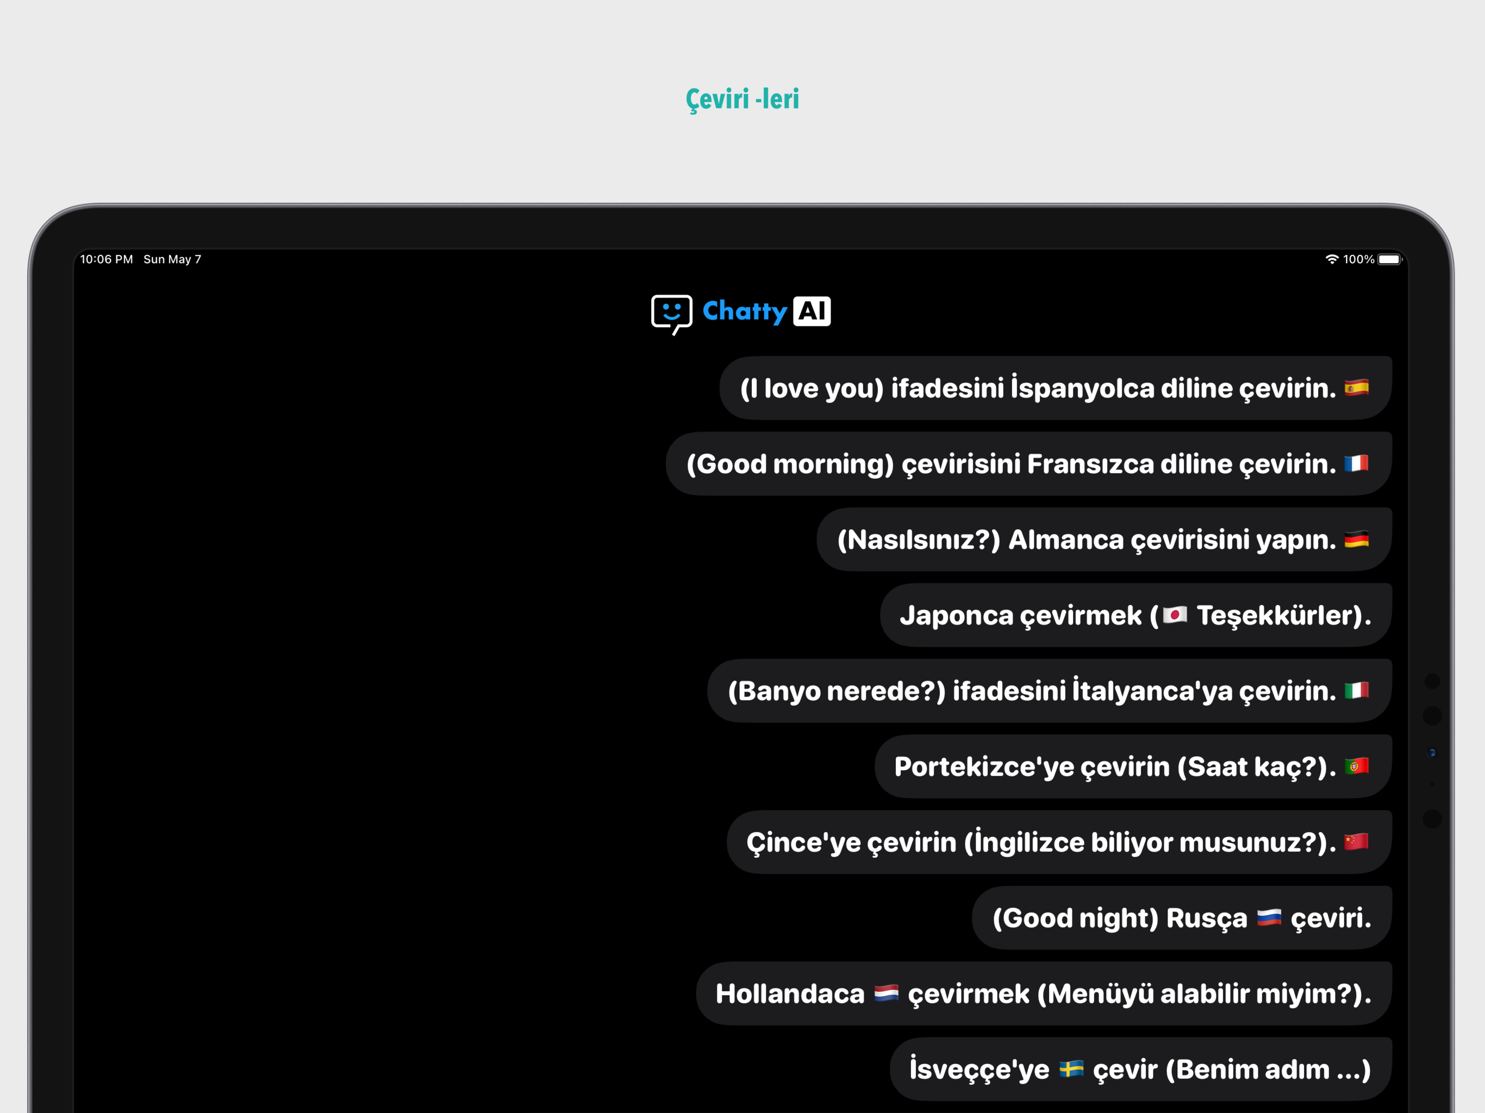Tap the Russian flag emoji
The height and width of the screenshot is (1113, 1485).
(1269, 918)
